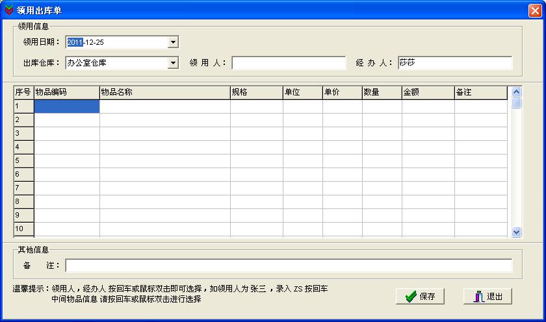Select row 3 header
The height and width of the screenshot is (322, 546).
point(23,134)
